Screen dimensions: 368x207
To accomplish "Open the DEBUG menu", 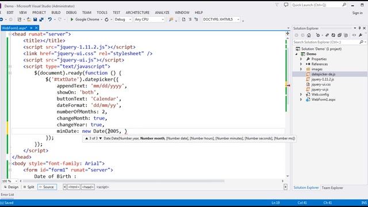I will 71,13.
